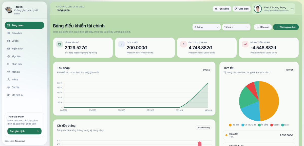
Task: Click the 200 N income axis label
Action: tap(60, 83)
